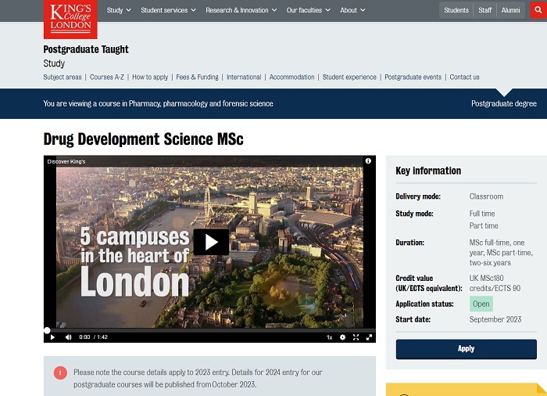
Task: Mute the video volume icon
Action: click(x=68, y=337)
